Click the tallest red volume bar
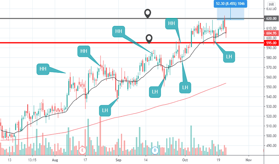 coord(100,136)
